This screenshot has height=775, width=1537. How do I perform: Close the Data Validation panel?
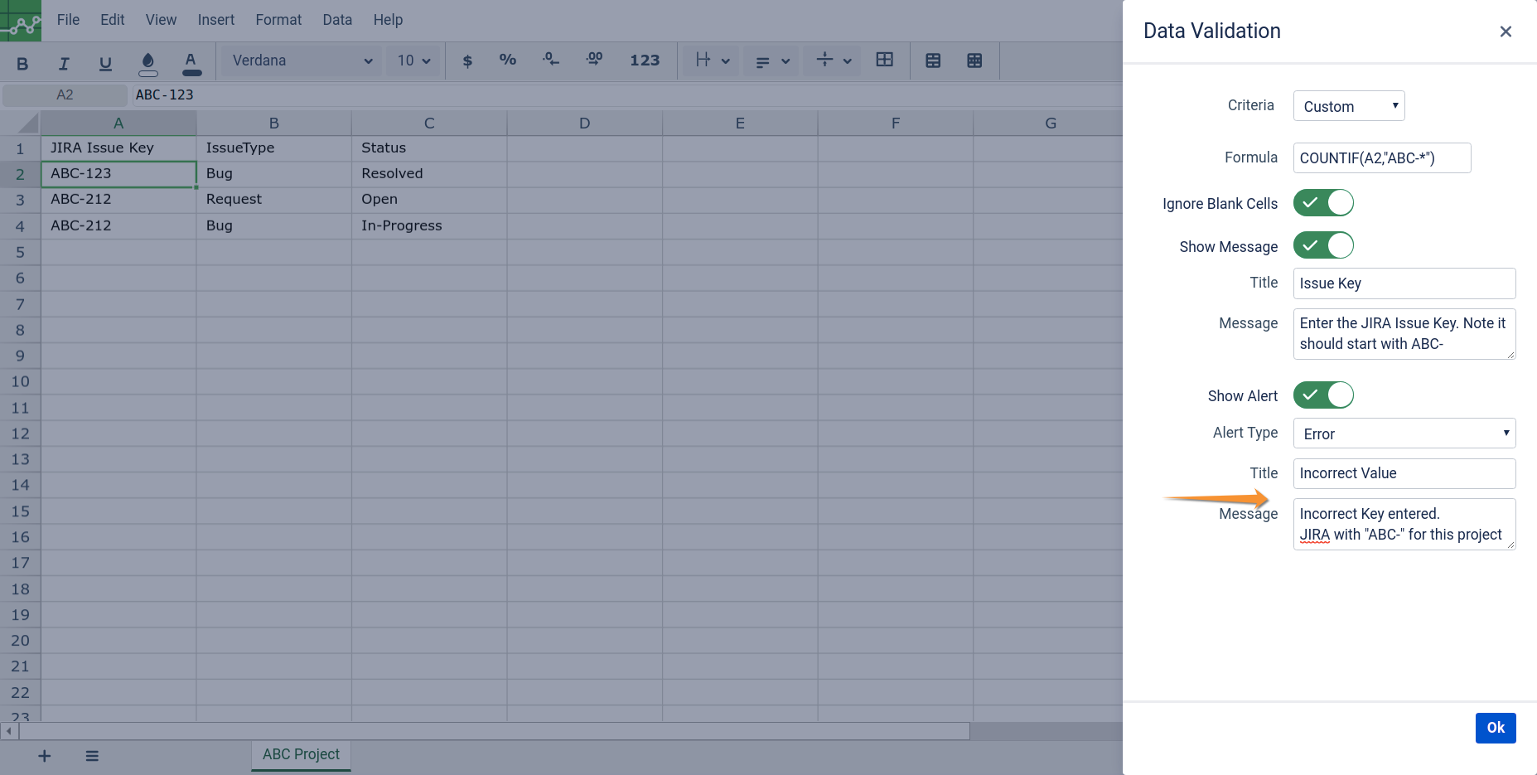(x=1506, y=31)
